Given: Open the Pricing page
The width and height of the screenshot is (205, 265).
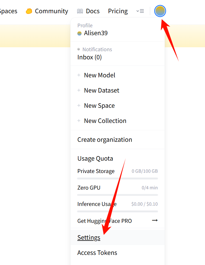Looking at the screenshot, I should click(118, 11).
